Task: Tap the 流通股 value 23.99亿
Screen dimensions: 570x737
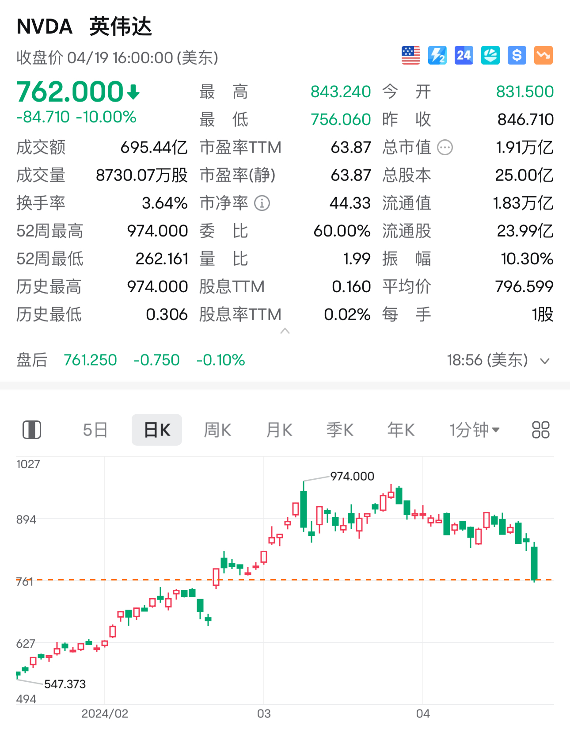Action: 525,231
